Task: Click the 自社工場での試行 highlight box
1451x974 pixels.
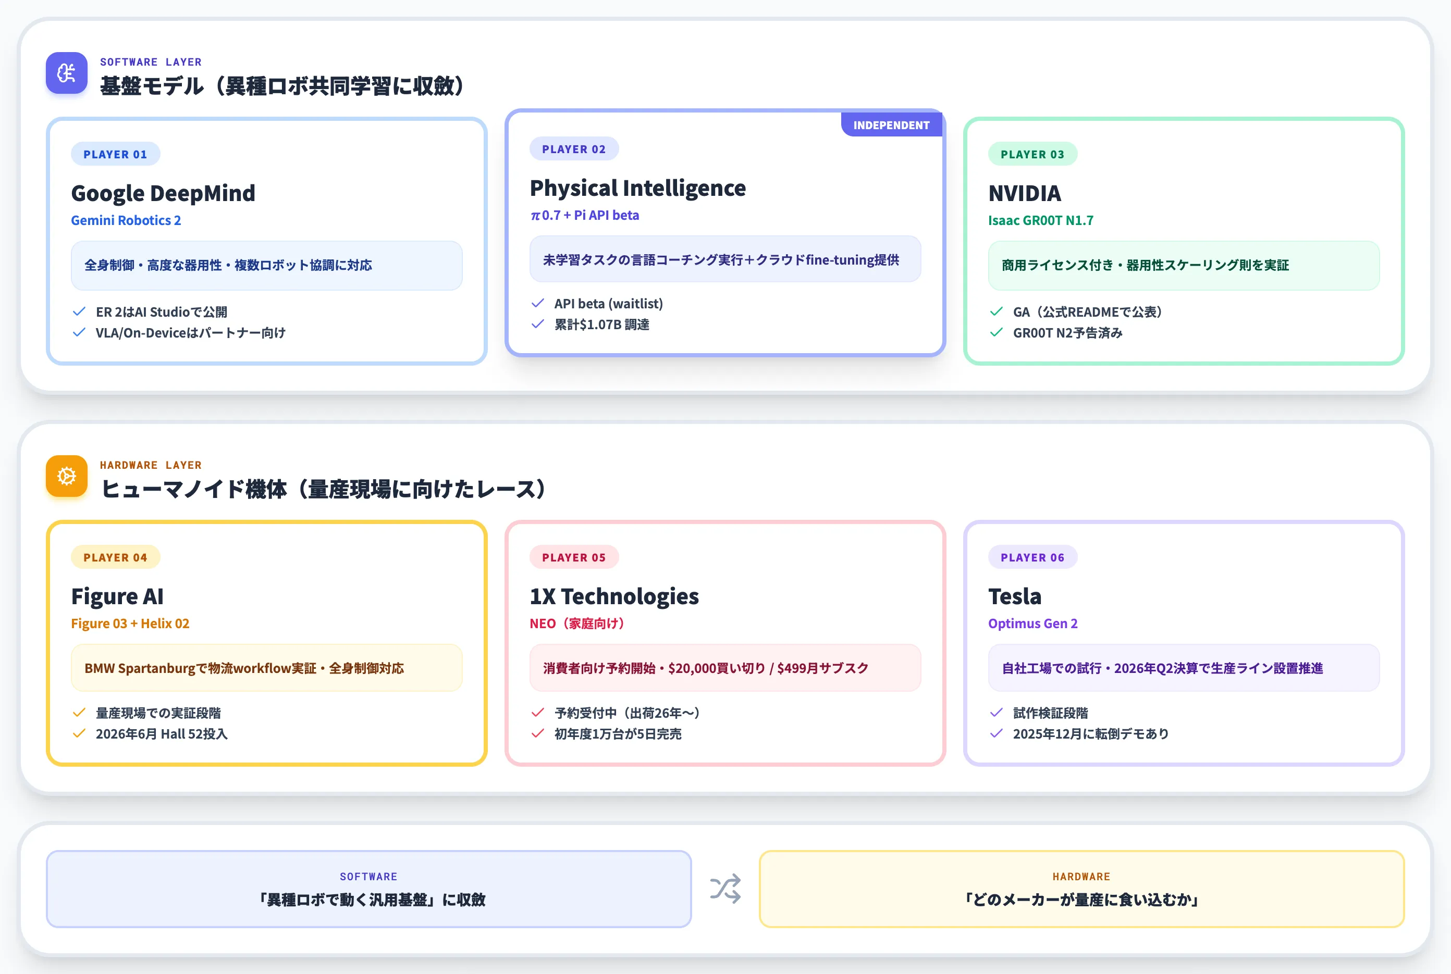Action: (1184, 668)
